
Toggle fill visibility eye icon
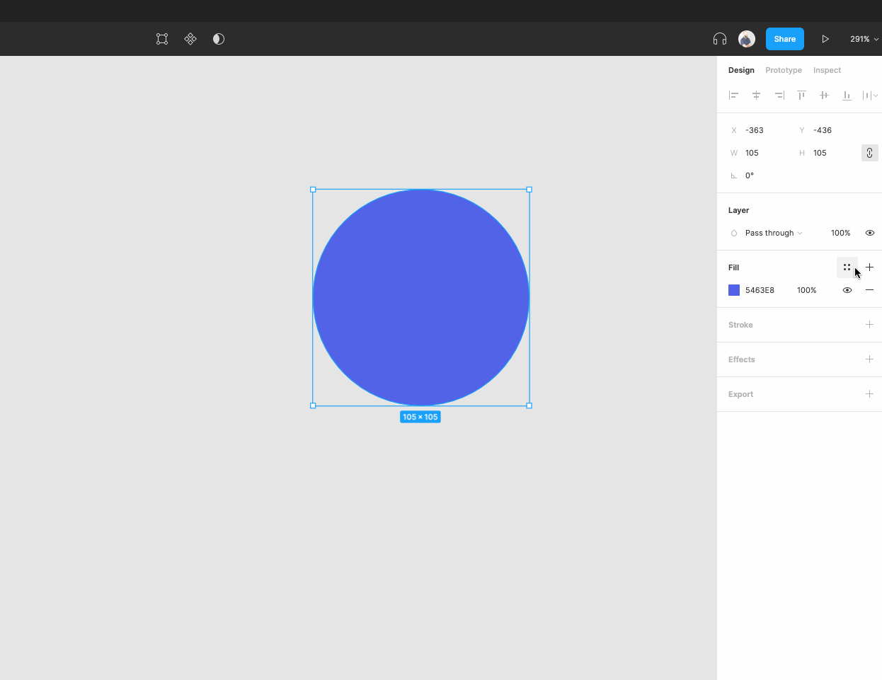847,290
